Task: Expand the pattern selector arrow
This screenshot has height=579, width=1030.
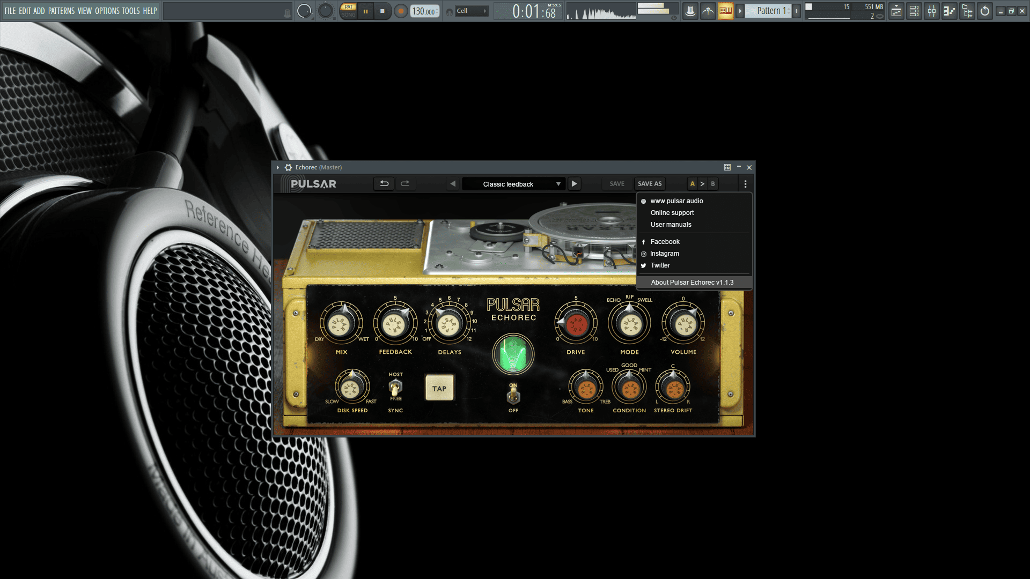Action: (x=740, y=11)
